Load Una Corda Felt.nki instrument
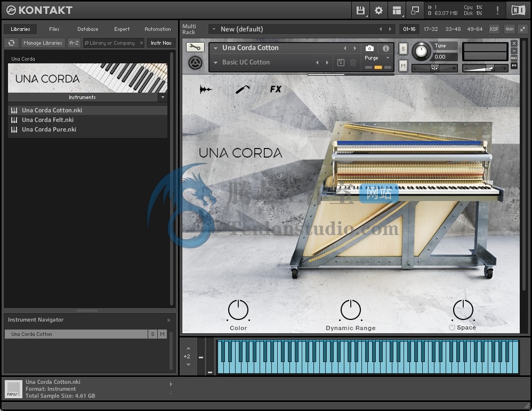Image resolution: width=532 pixels, height=411 pixels. 87,120
